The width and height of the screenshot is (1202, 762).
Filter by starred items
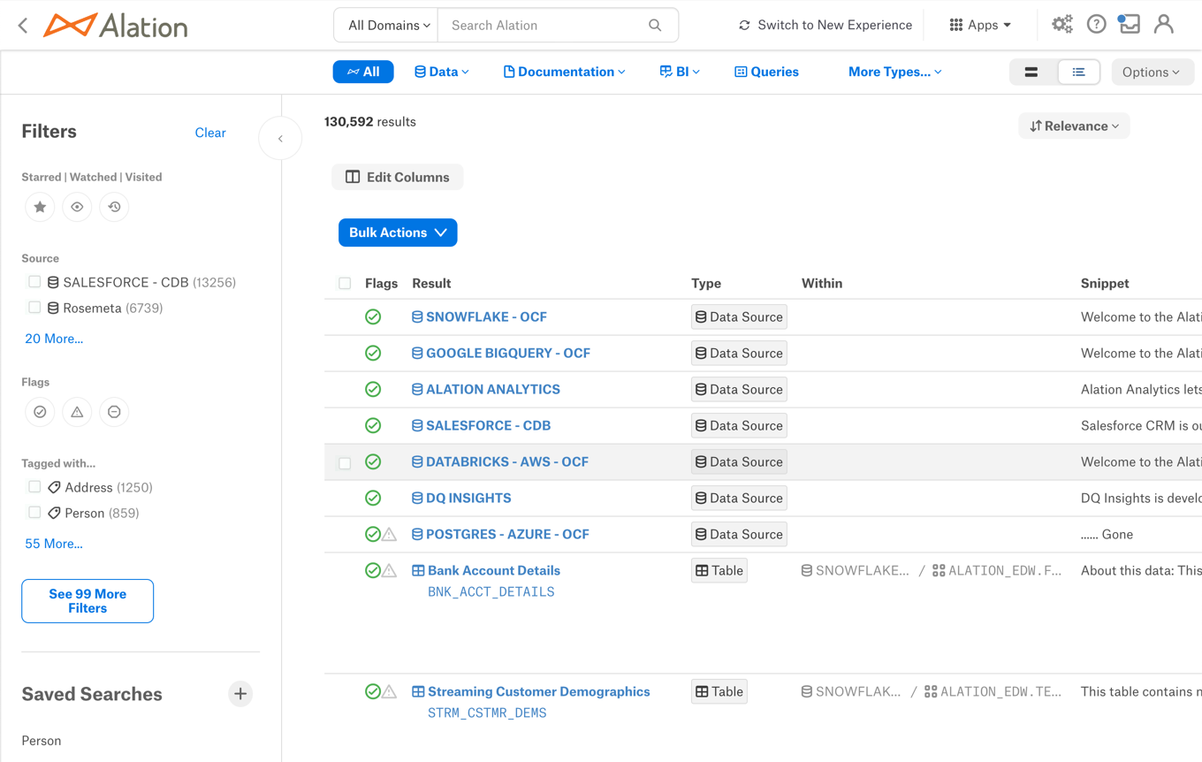coord(40,207)
